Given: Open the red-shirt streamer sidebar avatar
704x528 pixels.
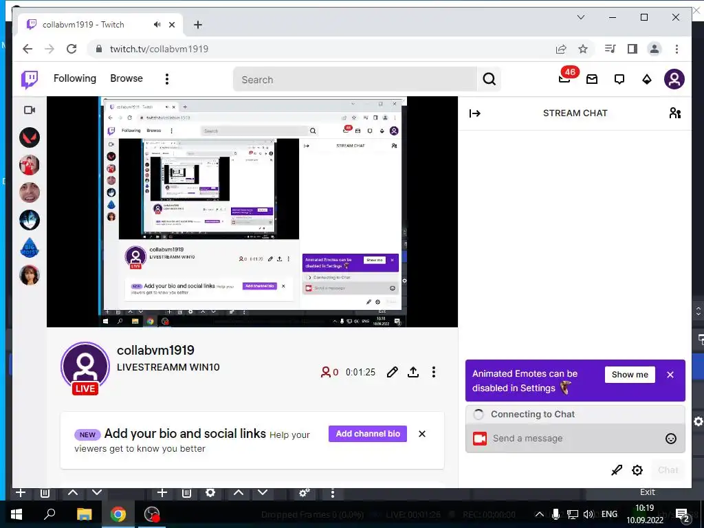Looking at the screenshot, I should [x=30, y=165].
